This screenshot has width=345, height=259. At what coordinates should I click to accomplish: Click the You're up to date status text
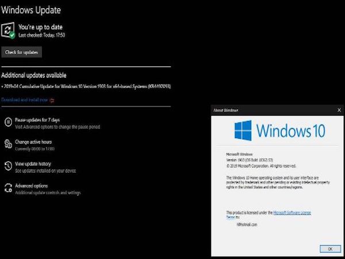pos(40,27)
